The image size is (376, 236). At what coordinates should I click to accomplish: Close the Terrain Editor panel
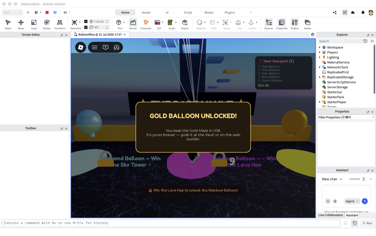pos(66,35)
